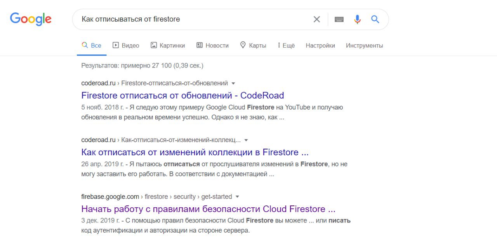497x245 pixels.
Task: Switch to the Видео tab
Action: [126, 45]
